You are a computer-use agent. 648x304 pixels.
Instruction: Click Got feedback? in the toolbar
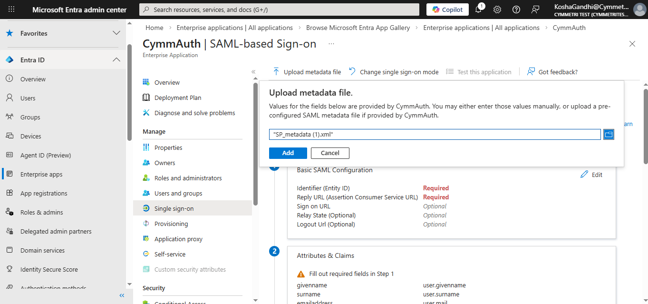coord(552,72)
